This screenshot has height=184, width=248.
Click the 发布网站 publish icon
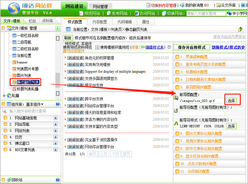[x=109, y=13]
